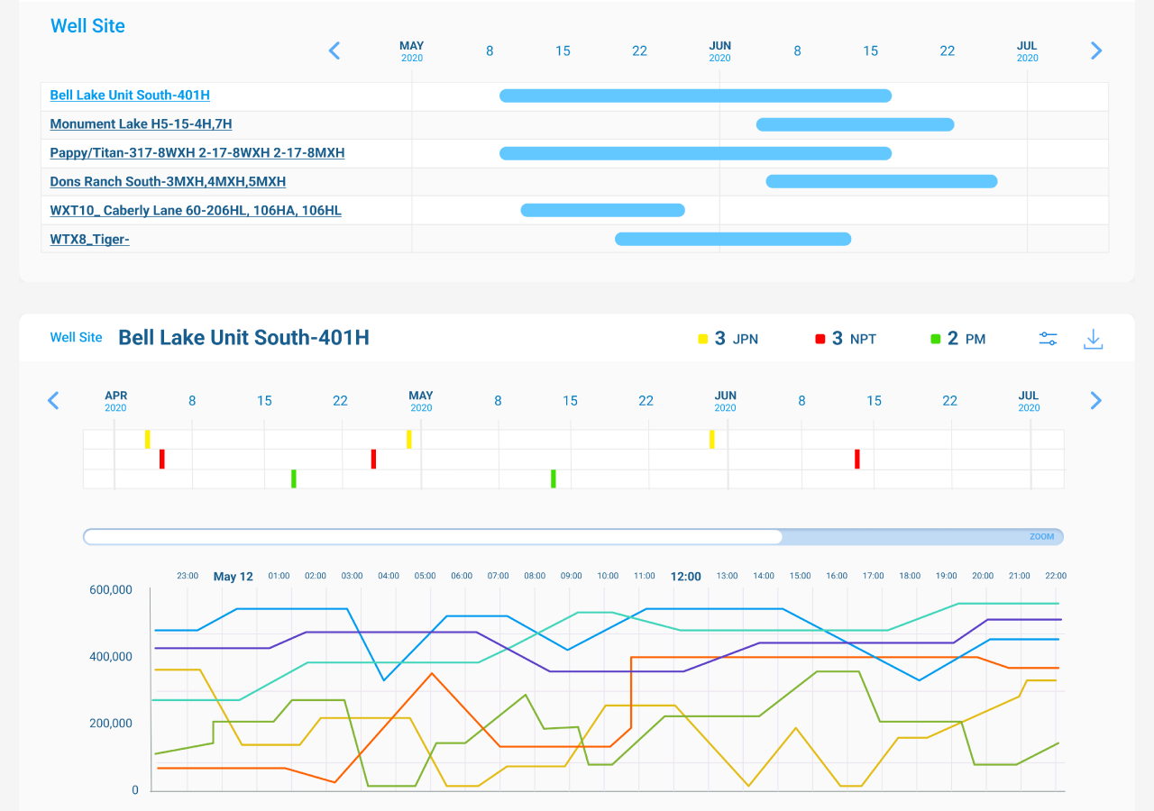
Task: Click right arrow of Bell Lake event timeline
Action: coord(1096,400)
